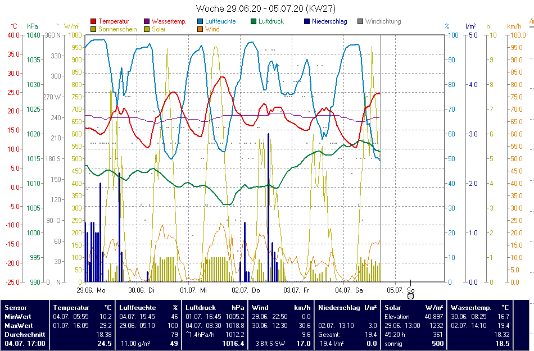Click the green Luftdruck legend square
This screenshot has height=351, width=534.
[254, 22]
